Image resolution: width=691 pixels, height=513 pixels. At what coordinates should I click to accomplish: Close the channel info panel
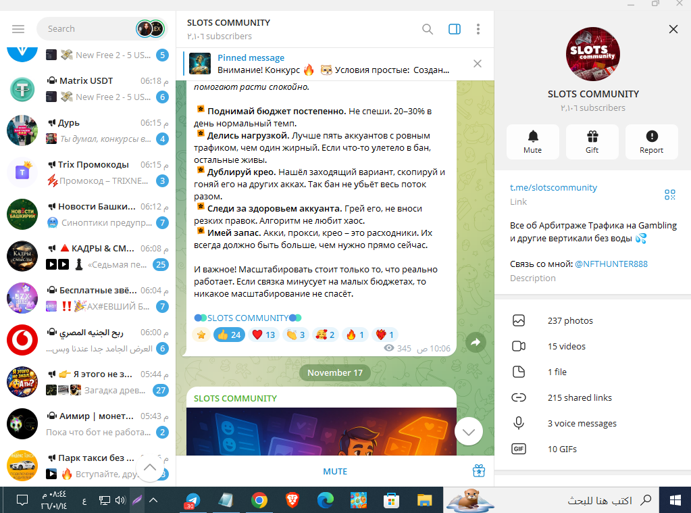(673, 29)
